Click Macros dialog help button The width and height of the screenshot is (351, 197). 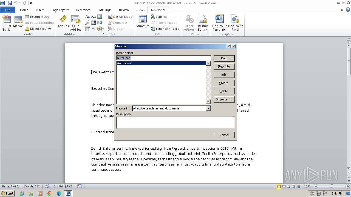coord(229,46)
